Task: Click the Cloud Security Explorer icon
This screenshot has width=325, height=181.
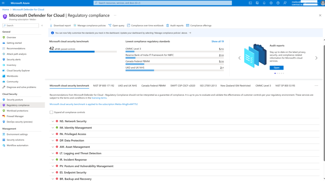Action: pyautogui.click(x=4, y=70)
